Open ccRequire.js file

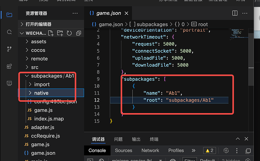tap(51, 136)
